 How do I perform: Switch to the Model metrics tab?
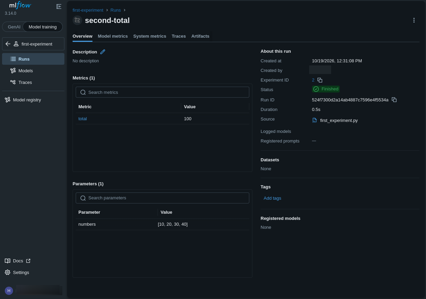[x=113, y=36]
